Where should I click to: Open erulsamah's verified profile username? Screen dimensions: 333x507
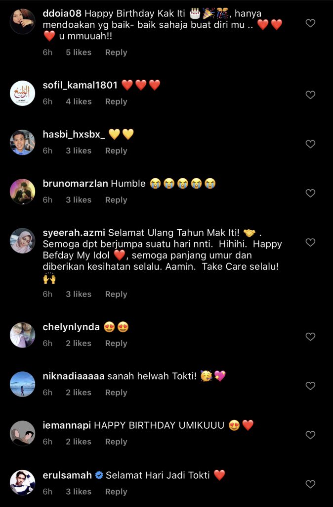(x=68, y=475)
